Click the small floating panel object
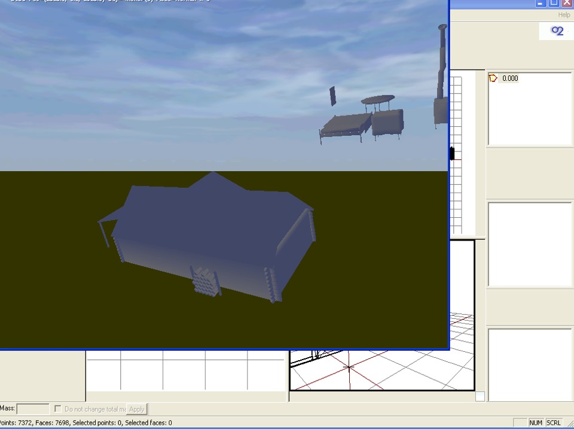The width and height of the screenshot is (574, 429). tap(333, 96)
